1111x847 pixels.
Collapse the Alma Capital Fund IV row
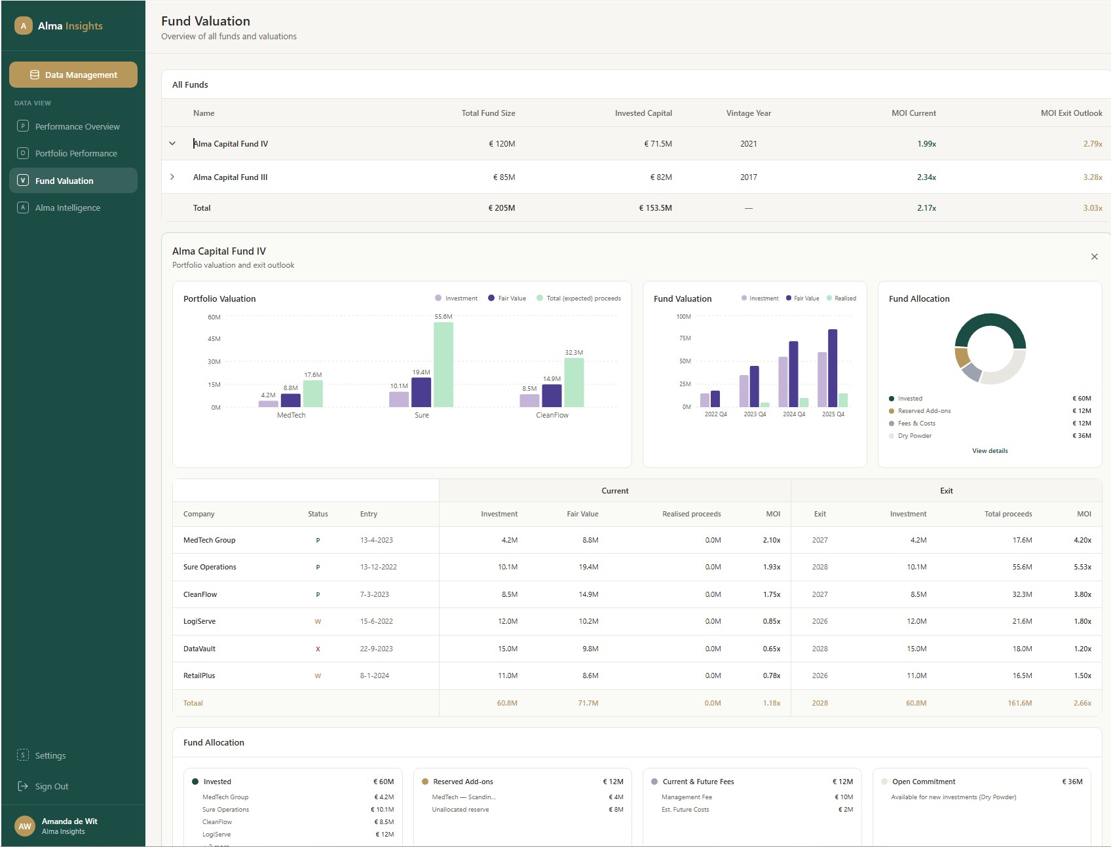[x=172, y=143]
